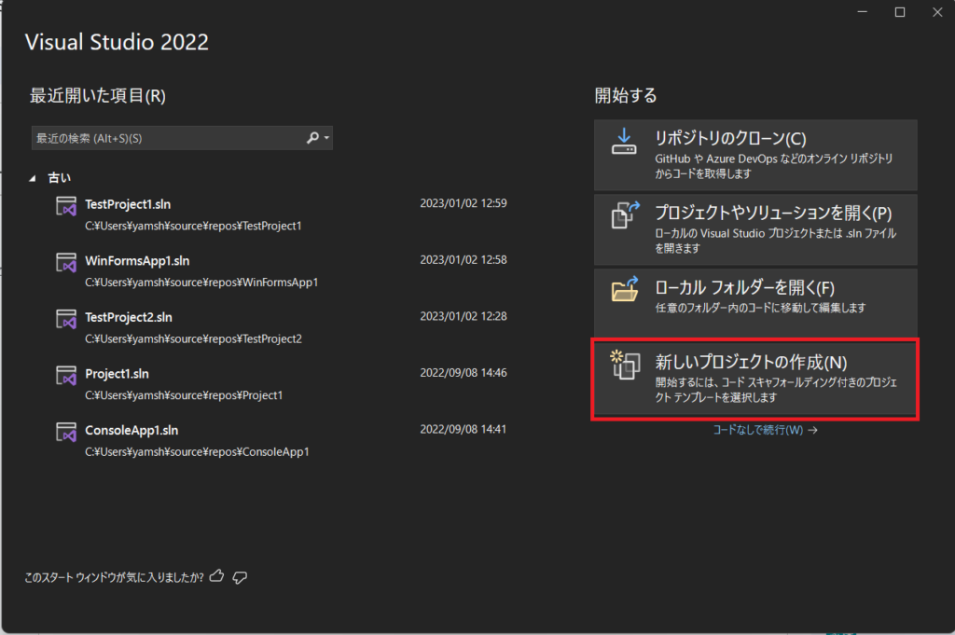Click the create new project icon
This screenshot has width=955, height=635.
click(x=626, y=365)
